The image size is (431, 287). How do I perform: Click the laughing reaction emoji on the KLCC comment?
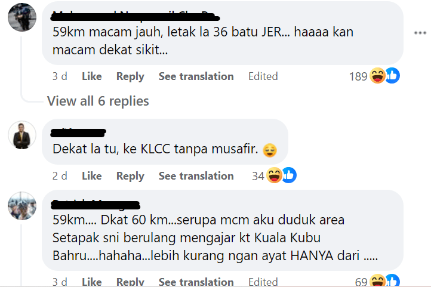click(x=275, y=175)
